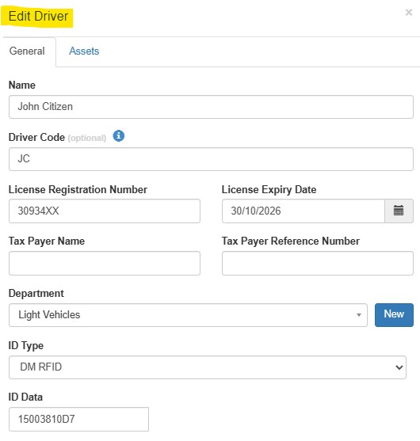This screenshot has width=420, height=441.
Task: Click the Driver Code label
Action: tap(36, 137)
